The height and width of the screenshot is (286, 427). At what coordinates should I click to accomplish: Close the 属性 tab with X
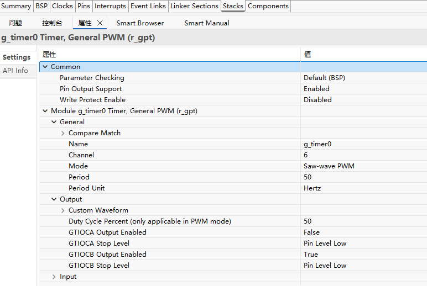pyautogui.click(x=100, y=23)
